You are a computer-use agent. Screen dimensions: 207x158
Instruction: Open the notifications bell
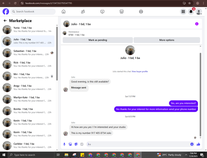click(191, 12)
